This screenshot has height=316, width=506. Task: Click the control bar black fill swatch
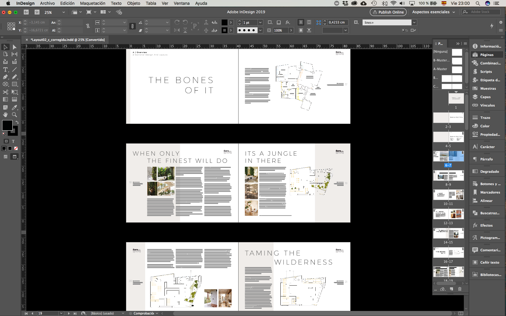point(224,22)
